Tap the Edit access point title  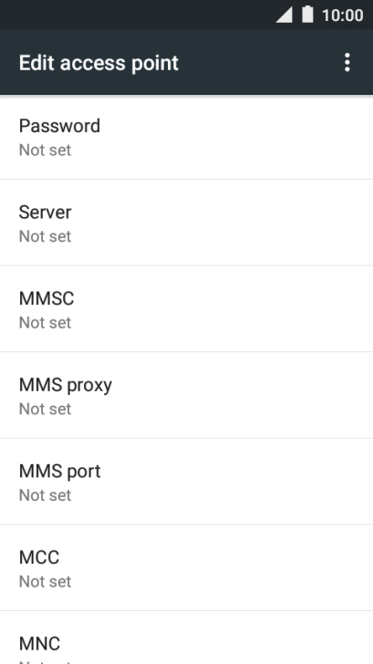[x=98, y=63]
